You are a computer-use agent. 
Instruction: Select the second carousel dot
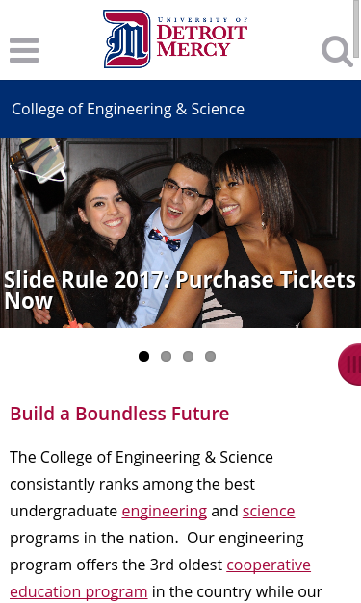pyautogui.click(x=166, y=356)
